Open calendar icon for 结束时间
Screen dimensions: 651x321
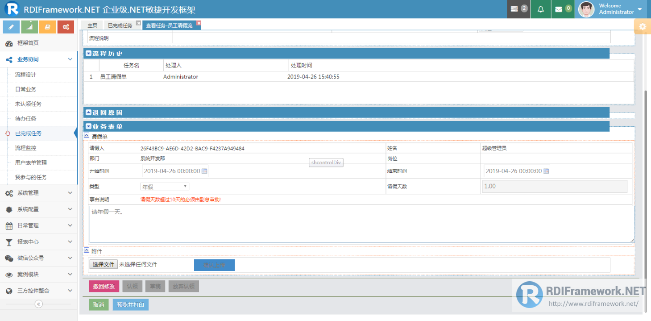546,171
